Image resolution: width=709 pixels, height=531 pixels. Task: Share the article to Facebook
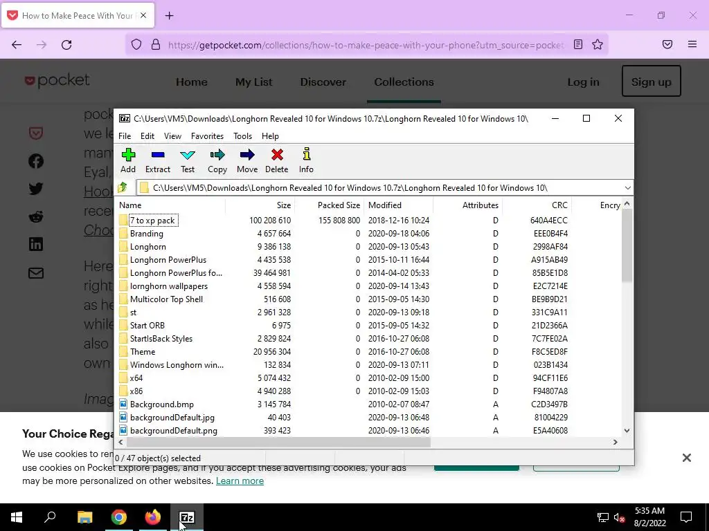(x=36, y=161)
